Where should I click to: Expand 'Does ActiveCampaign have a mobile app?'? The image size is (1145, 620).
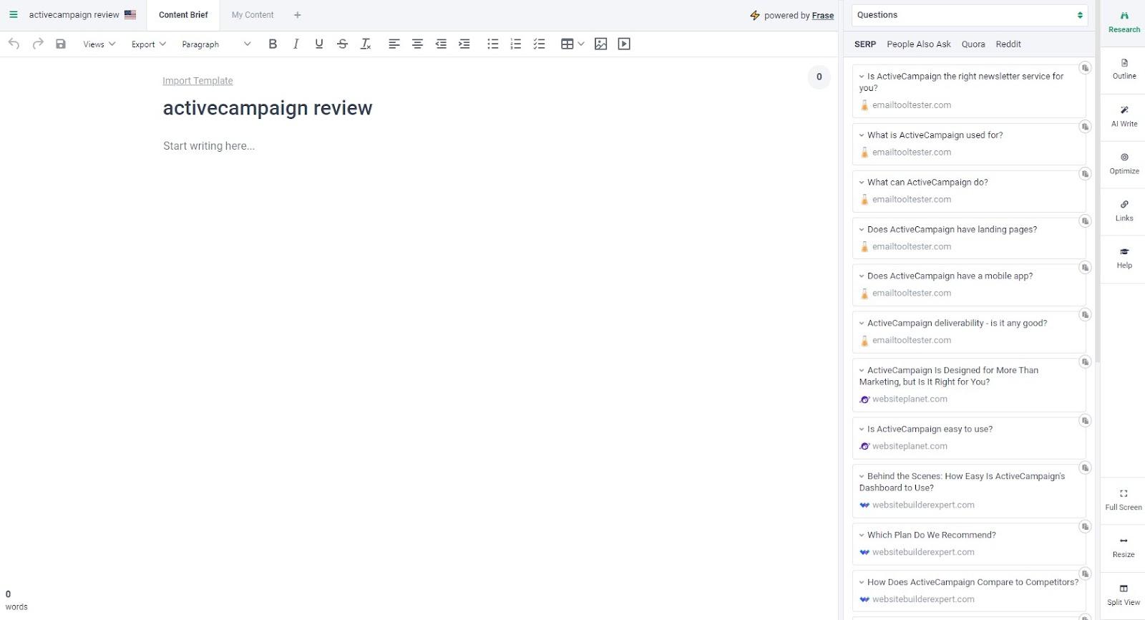pos(862,276)
